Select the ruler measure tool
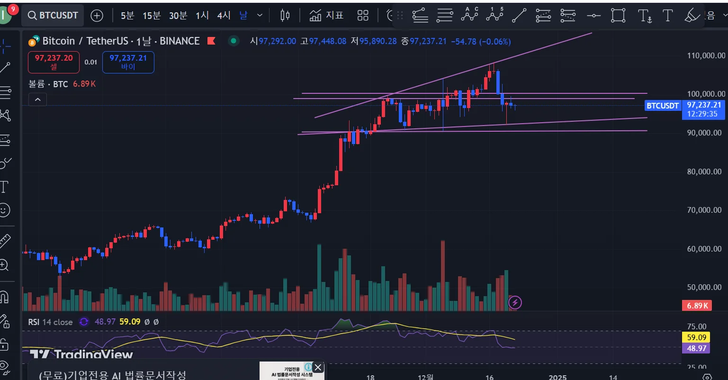 [x=5, y=241]
